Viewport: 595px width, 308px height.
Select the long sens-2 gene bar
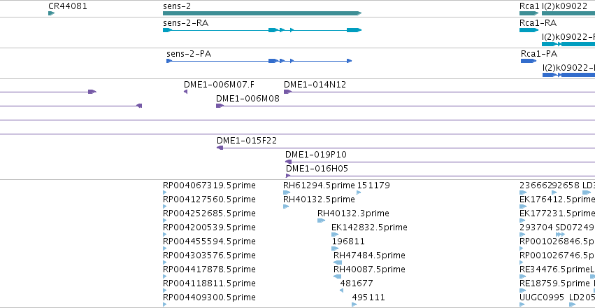tap(262, 13)
